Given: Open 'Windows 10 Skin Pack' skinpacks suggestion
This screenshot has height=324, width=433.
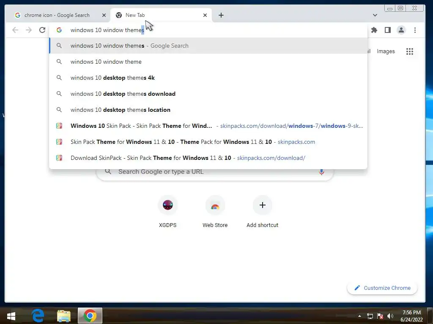Looking at the screenshot, I should tap(208, 126).
